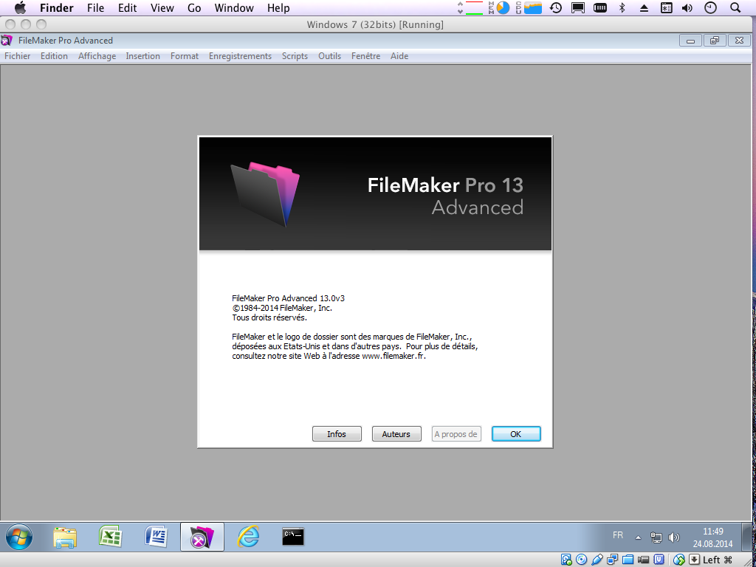Open the macOS Edit menu
Viewport: 756px width, 567px height.
point(127,7)
